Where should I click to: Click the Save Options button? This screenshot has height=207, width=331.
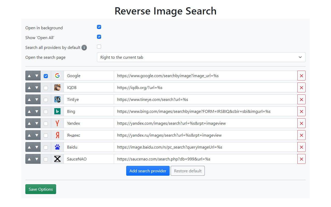click(x=41, y=189)
